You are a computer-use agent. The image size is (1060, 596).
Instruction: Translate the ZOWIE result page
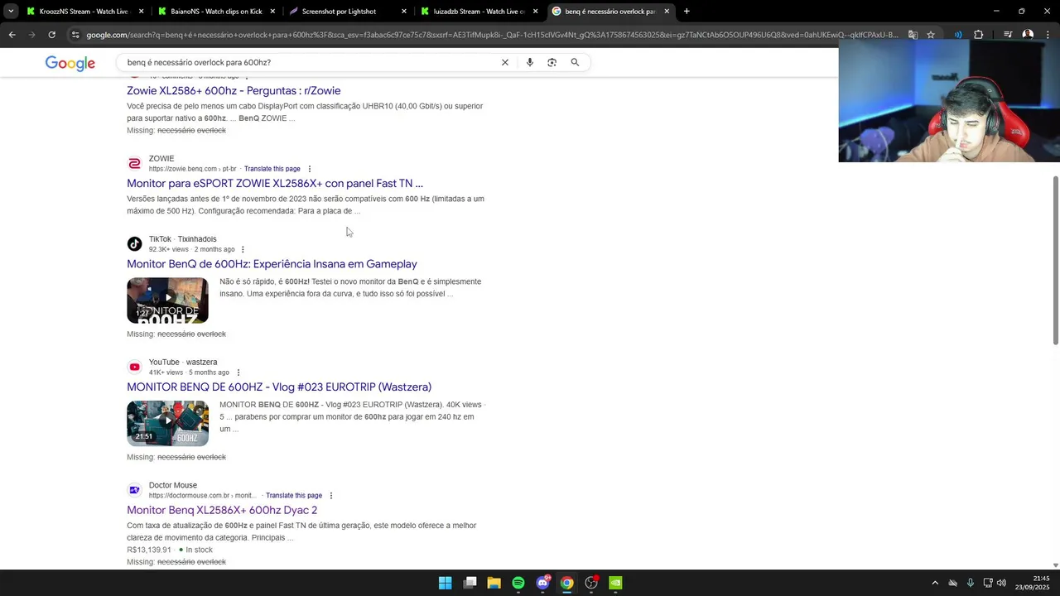point(272,169)
